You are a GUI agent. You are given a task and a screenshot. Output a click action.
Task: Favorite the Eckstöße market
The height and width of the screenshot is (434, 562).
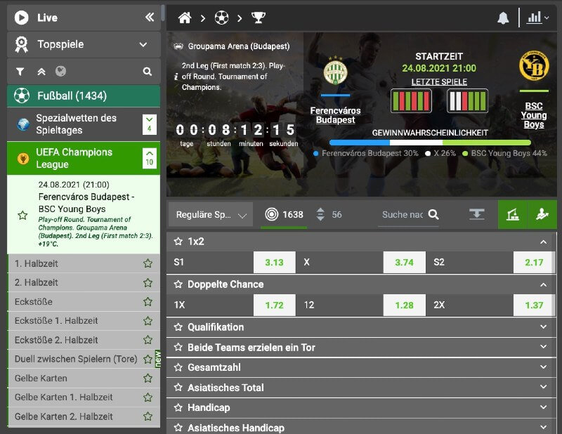(148, 302)
